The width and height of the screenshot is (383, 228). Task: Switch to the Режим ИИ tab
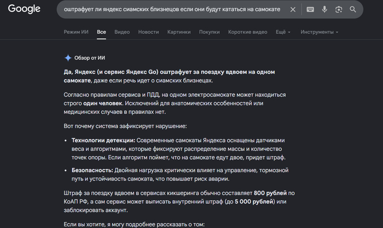pos(76,32)
